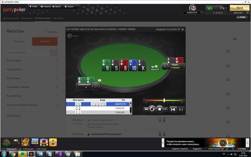Open the Windows Start menu
This screenshot has height=157, width=251.
point(4,154)
